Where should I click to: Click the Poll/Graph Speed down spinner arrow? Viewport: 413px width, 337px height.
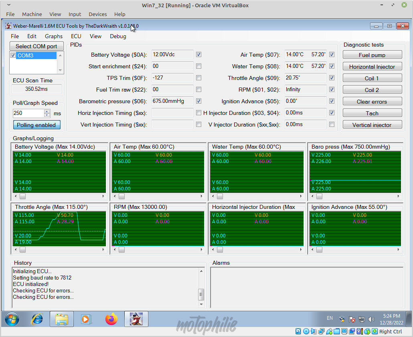47,115
